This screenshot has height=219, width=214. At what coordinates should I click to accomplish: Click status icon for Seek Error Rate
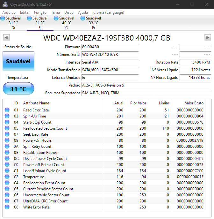[7, 134]
